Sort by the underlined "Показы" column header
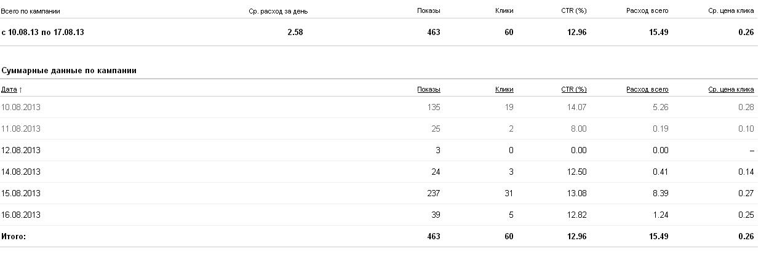The image size is (769, 254). 428,90
